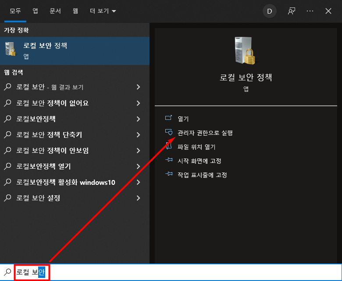Click search icon beside 로컬 보안 설정

[x=7, y=198]
